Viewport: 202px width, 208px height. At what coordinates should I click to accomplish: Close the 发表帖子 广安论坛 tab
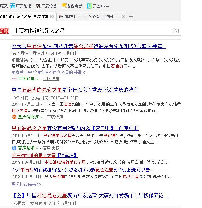click(123, 16)
